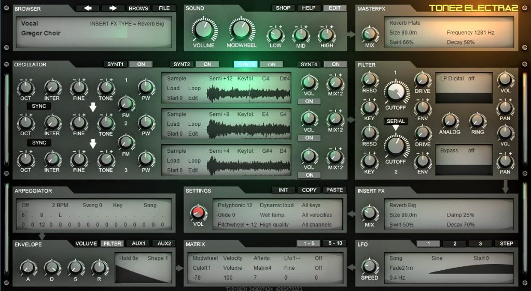
Task: Toggle SYNT1 ON button
Action: coord(141,64)
